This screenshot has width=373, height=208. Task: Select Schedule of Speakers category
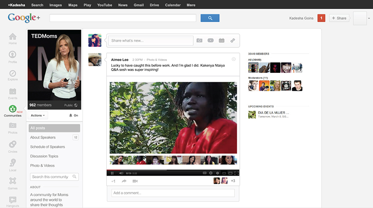pos(47,147)
